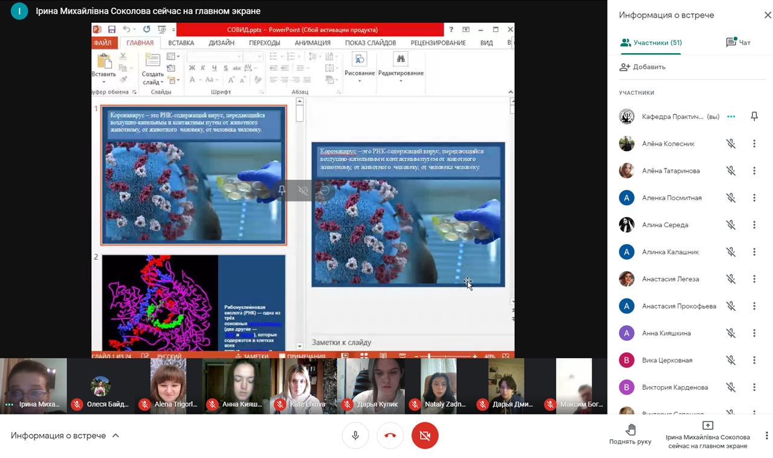Mute Анастасия Прокофьева in participant list
The image size is (773, 458).
(x=731, y=306)
